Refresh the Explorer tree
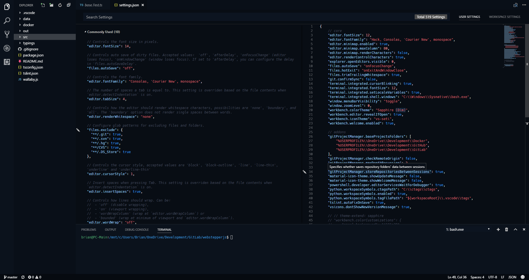This screenshot has width=529, height=280. pyautogui.click(x=60, y=5)
